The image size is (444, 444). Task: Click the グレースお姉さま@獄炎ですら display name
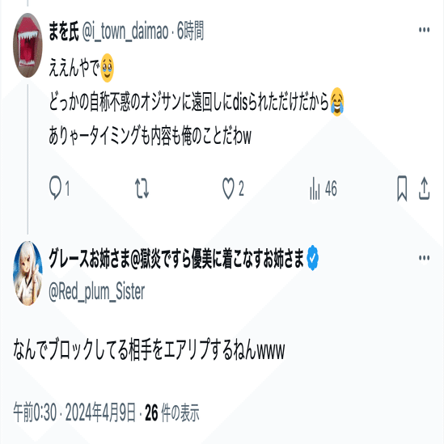tap(176, 258)
